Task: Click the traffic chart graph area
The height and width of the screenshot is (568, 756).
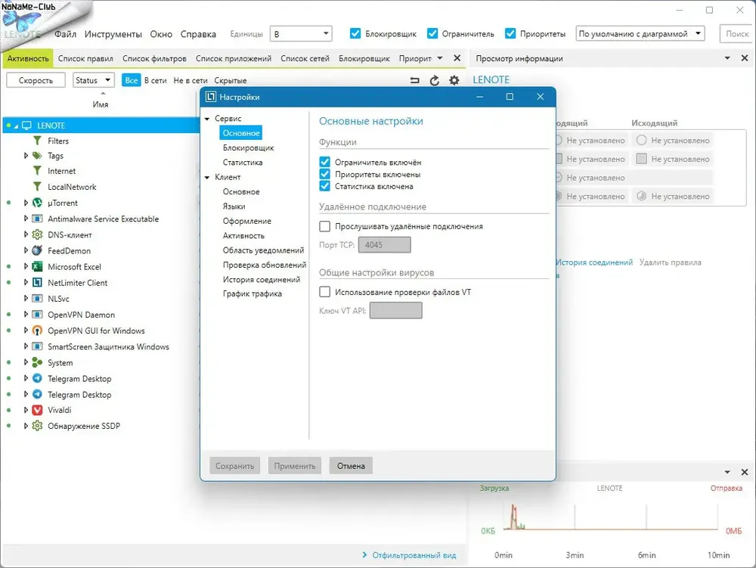Action: pos(610,518)
